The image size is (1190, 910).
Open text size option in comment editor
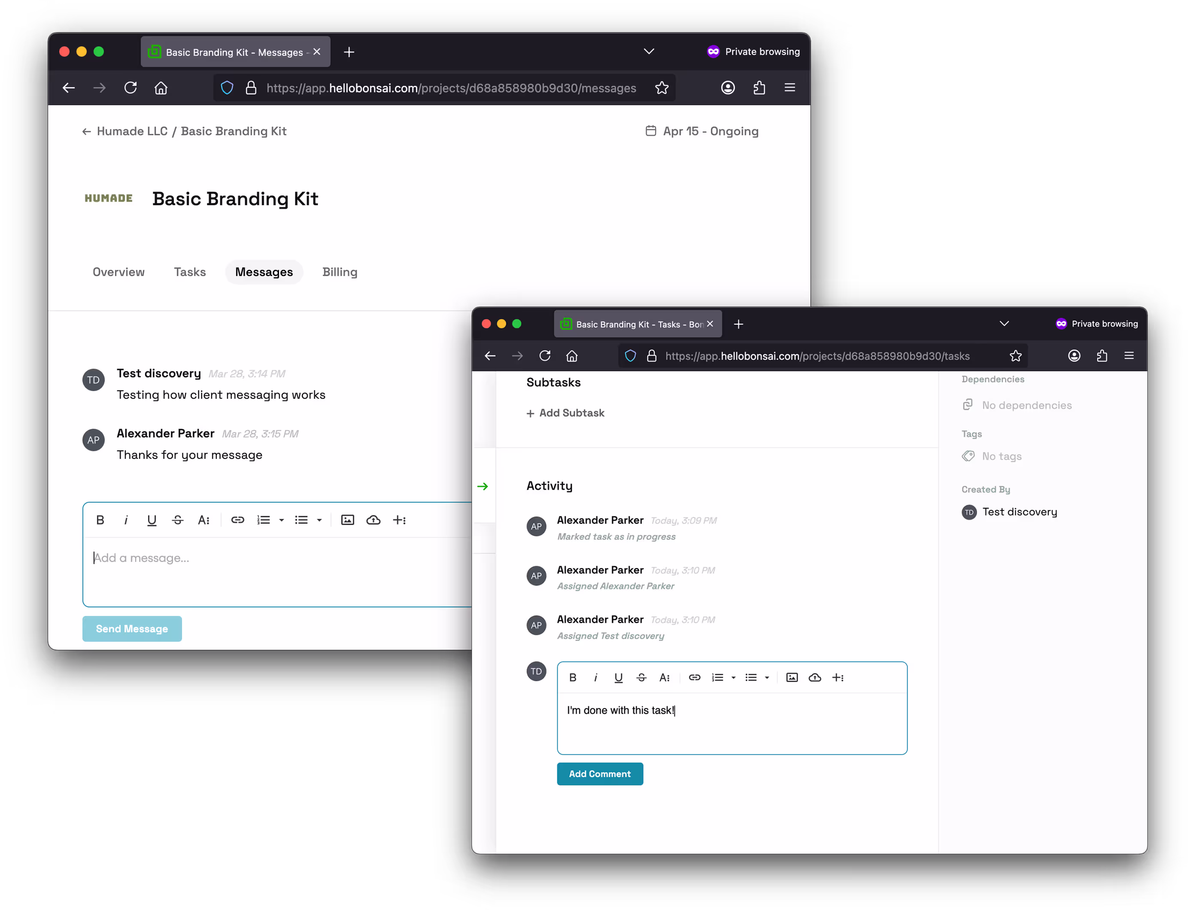pyautogui.click(x=665, y=678)
